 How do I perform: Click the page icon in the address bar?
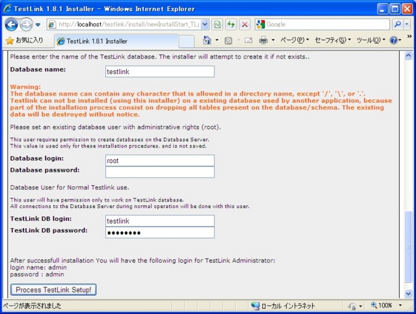coord(52,25)
